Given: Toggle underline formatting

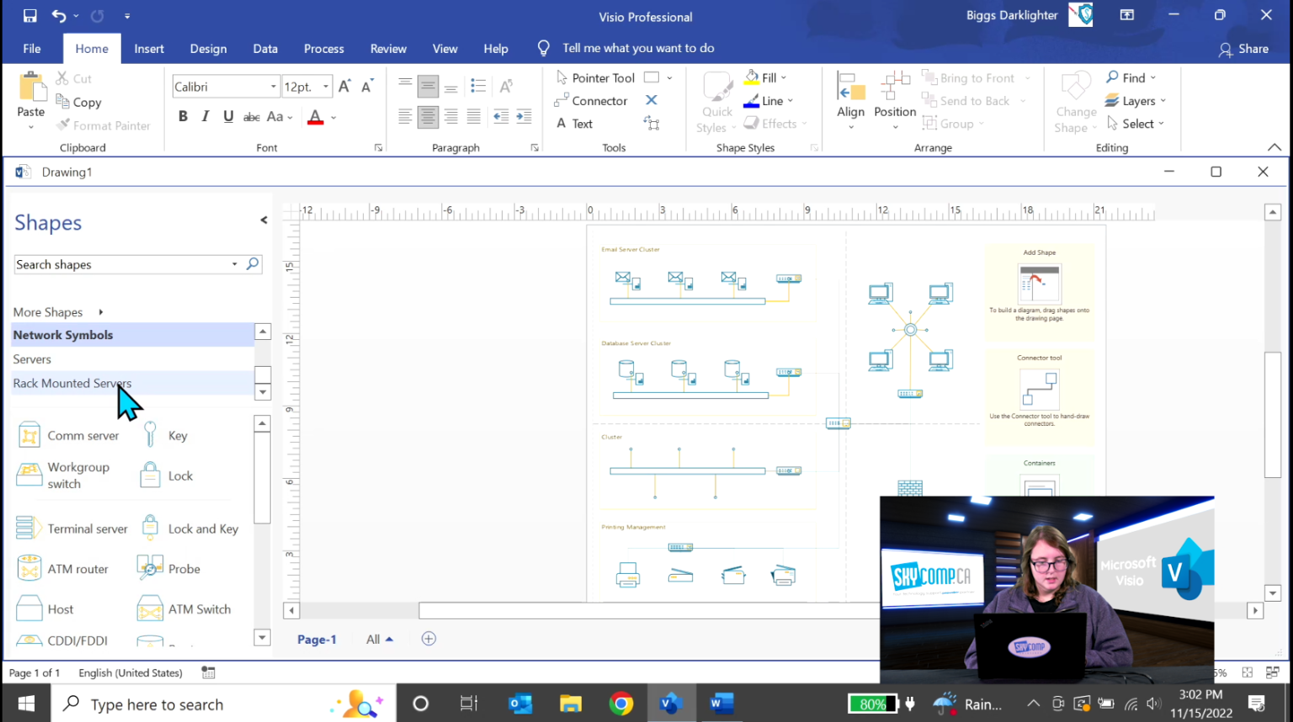Looking at the screenshot, I should pos(228,116).
